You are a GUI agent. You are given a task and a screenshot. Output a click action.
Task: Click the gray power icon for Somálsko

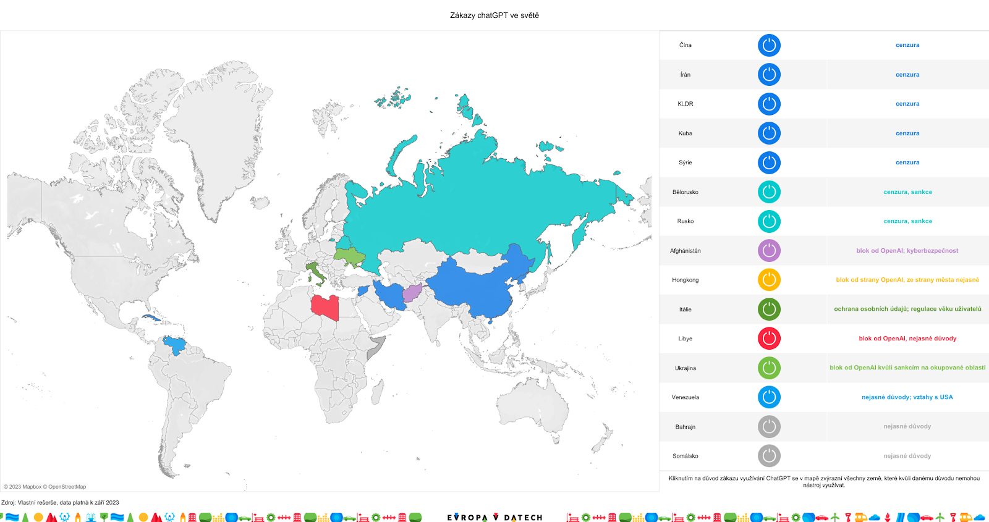(769, 456)
